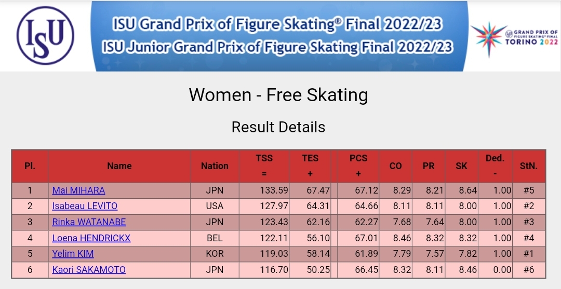Click the ISU logo icon
Image resolution: width=561 pixels, height=289 pixels.
45,35
